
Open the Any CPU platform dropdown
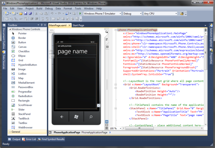coord(176,14)
